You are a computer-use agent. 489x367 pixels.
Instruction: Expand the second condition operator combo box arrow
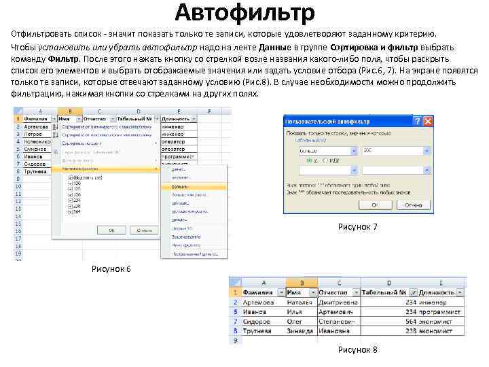pyautogui.click(x=354, y=171)
